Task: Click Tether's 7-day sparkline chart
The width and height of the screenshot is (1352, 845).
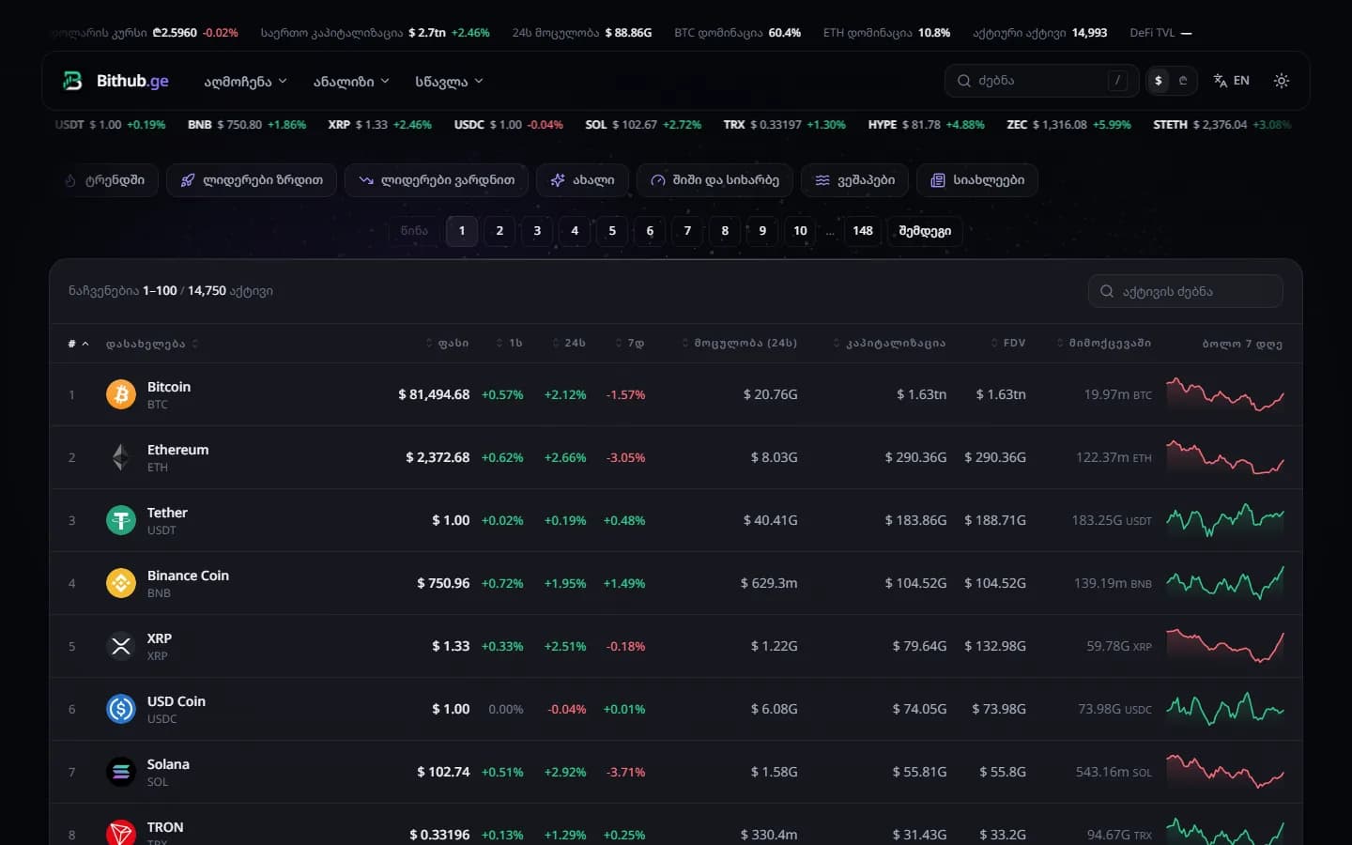Action: pyautogui.click(x=1225, y=520)
